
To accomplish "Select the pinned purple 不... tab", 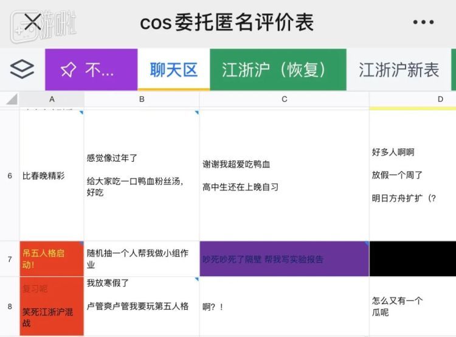I will [91, 69].
